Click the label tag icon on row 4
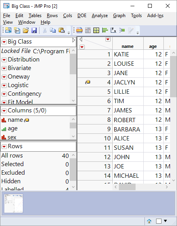Screen dimensions: 177x226 click(x=88, y=82)
